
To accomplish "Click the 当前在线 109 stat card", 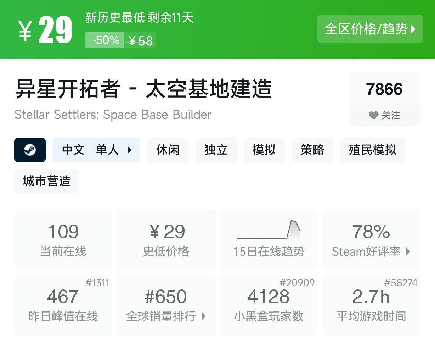I will coord(63,240).
